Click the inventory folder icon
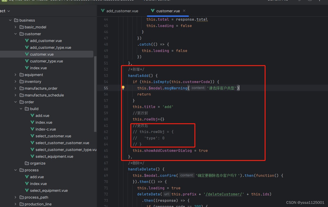The image size is (328, 207). click(22, 81)
